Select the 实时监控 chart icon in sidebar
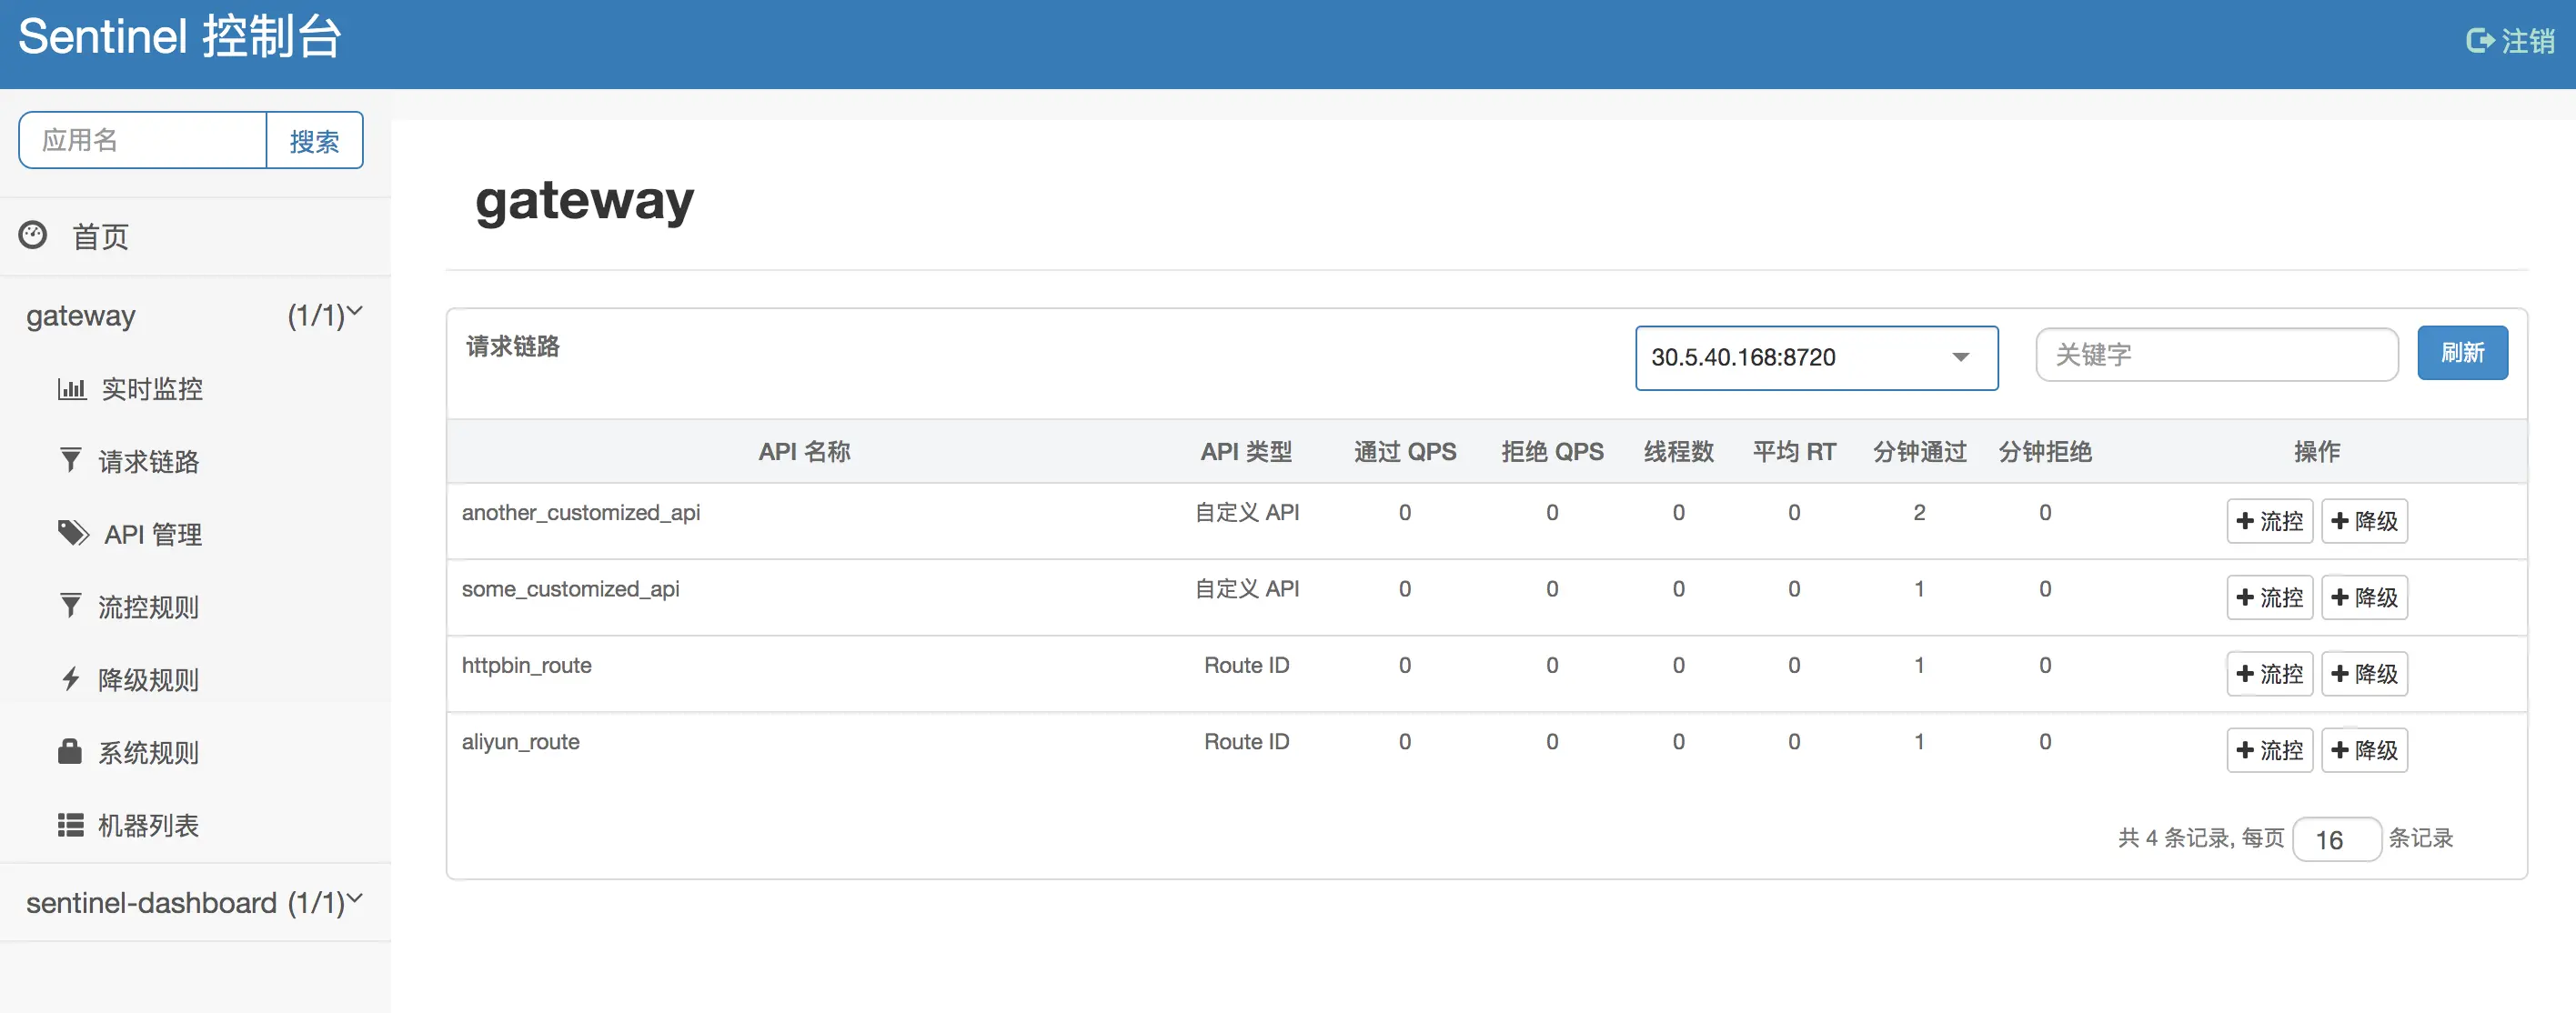Screen dimensions: 2576x1013 tap(71, 389)
